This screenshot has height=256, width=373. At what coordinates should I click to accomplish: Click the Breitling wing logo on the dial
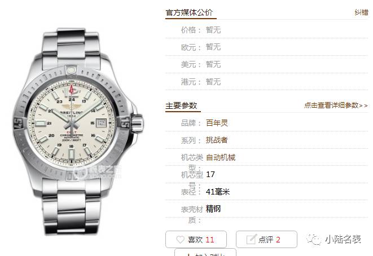[x=71, y=106]
